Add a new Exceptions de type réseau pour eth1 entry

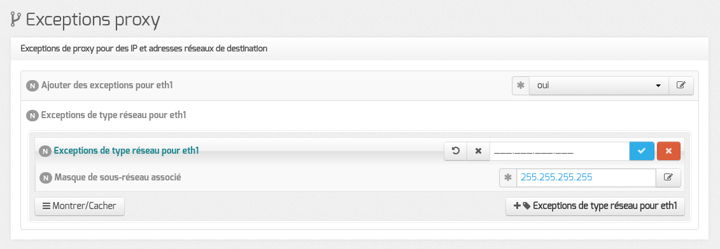click(595, 206)
